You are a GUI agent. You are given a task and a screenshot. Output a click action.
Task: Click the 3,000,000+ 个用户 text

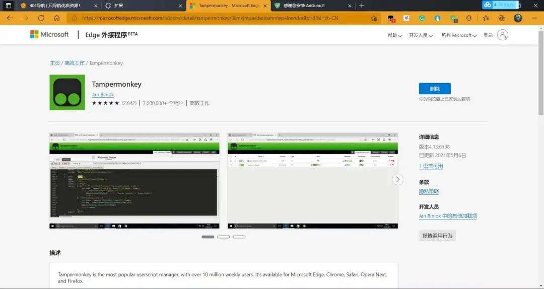tap(163, 103)
